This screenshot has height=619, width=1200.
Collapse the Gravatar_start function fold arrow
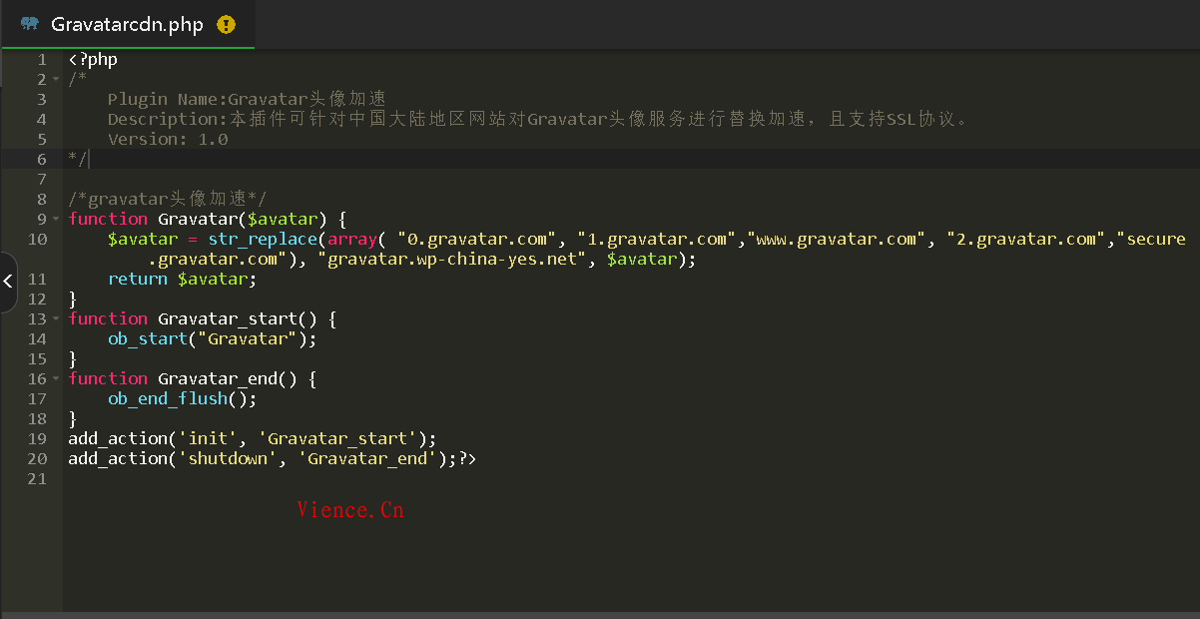(56, 319)
